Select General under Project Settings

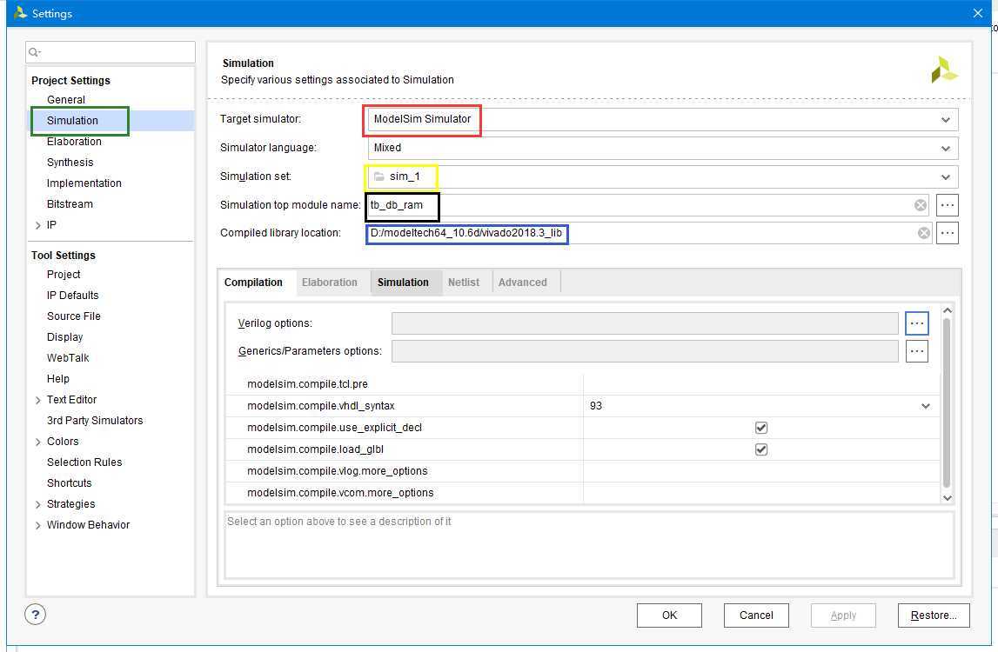pyautogui.click(x=65, y=100)
